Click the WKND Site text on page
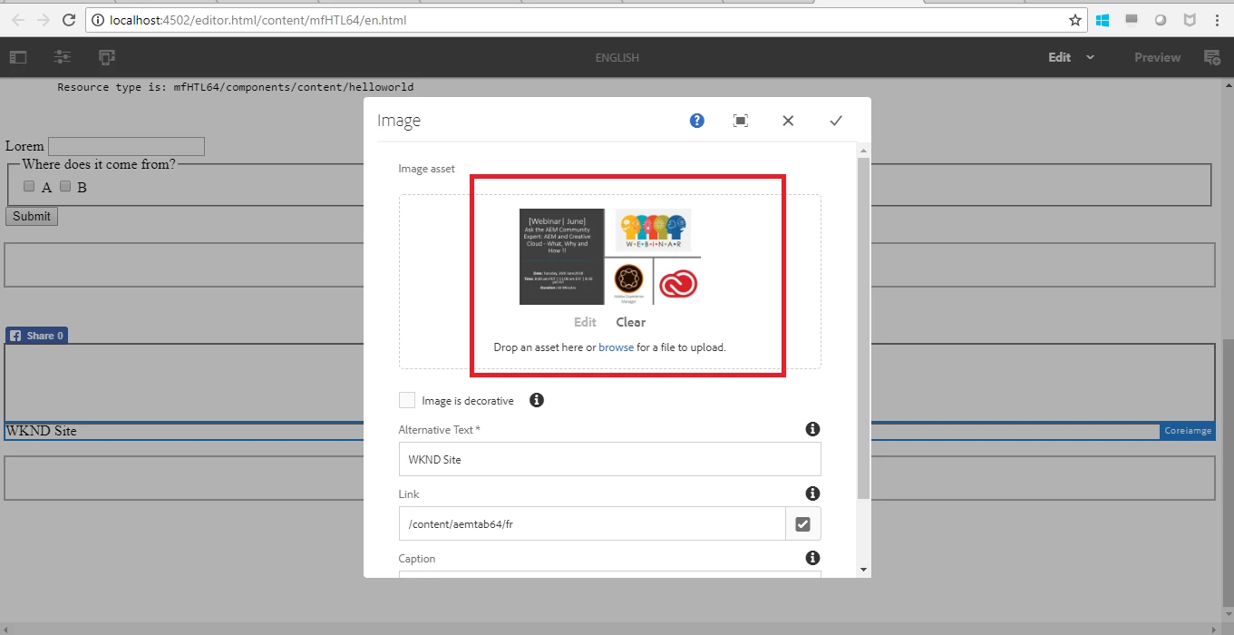Screen dimensions: 1234x635 [x=41, y=431]
